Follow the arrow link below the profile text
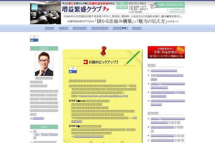 [x=37, y=118]
